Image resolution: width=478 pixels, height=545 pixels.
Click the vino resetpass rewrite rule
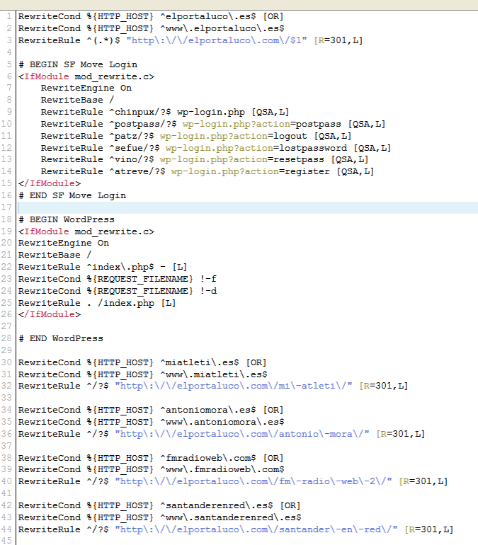point(205,159)
